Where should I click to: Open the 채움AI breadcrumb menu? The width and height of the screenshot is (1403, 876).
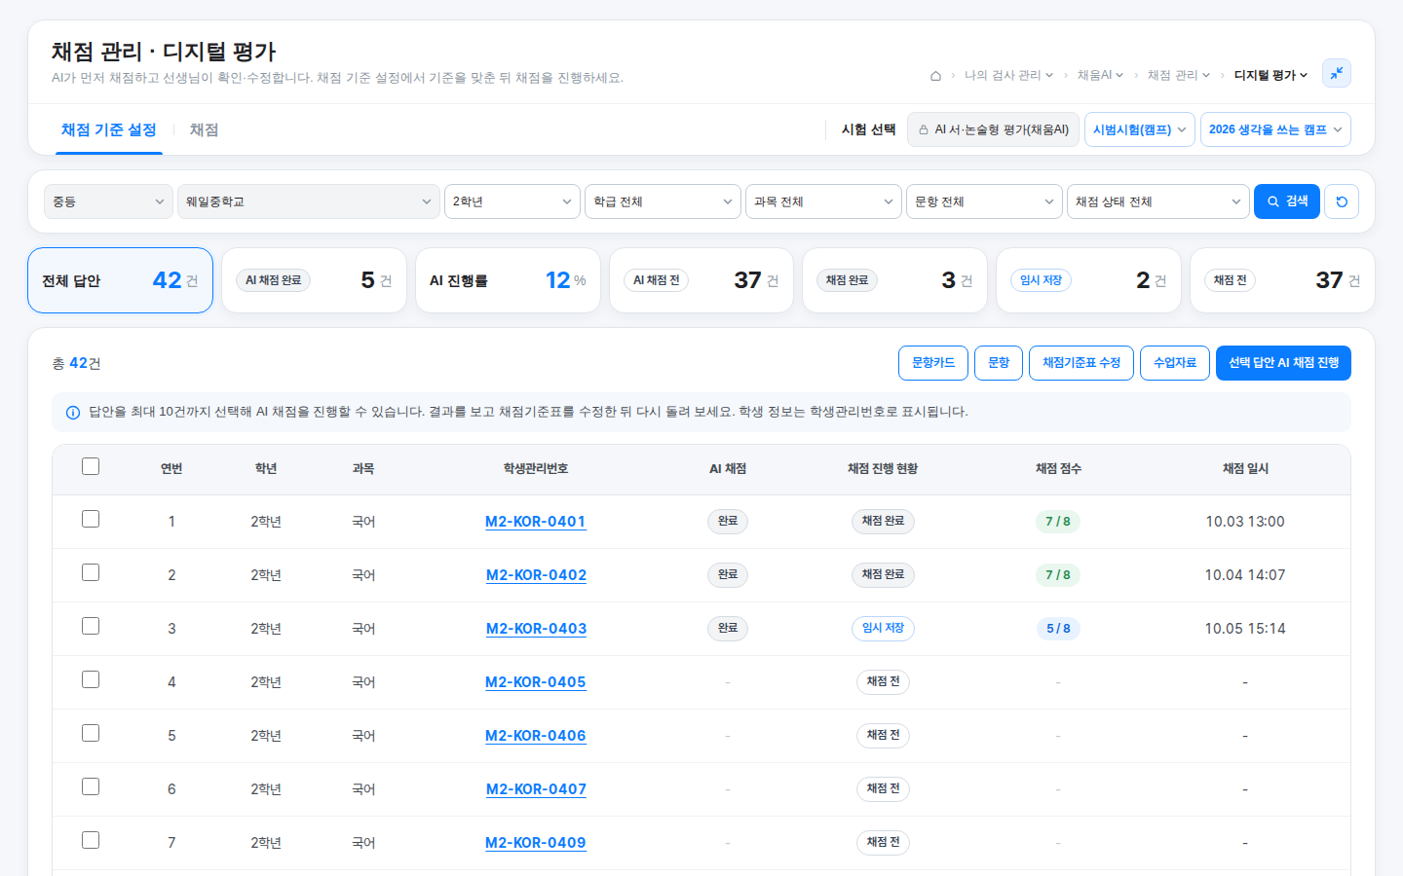(x=1100, y=75)
